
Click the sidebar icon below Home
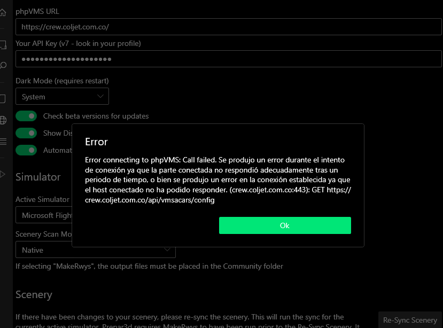tap(3, 45)
